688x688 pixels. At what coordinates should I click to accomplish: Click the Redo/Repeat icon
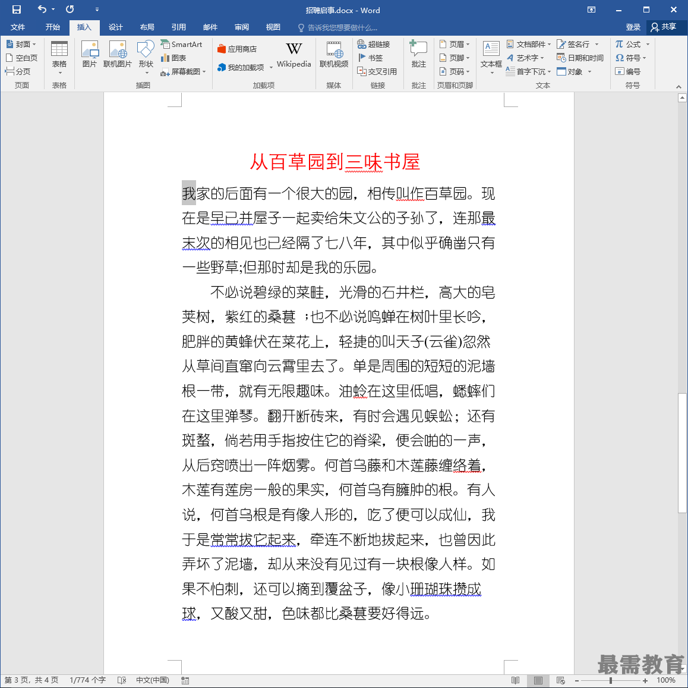click(70, 10)
